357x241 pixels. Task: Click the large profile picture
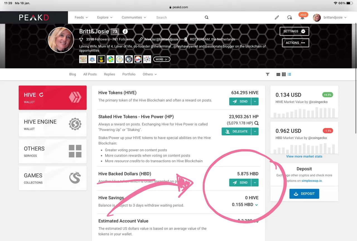coord(61,40)
